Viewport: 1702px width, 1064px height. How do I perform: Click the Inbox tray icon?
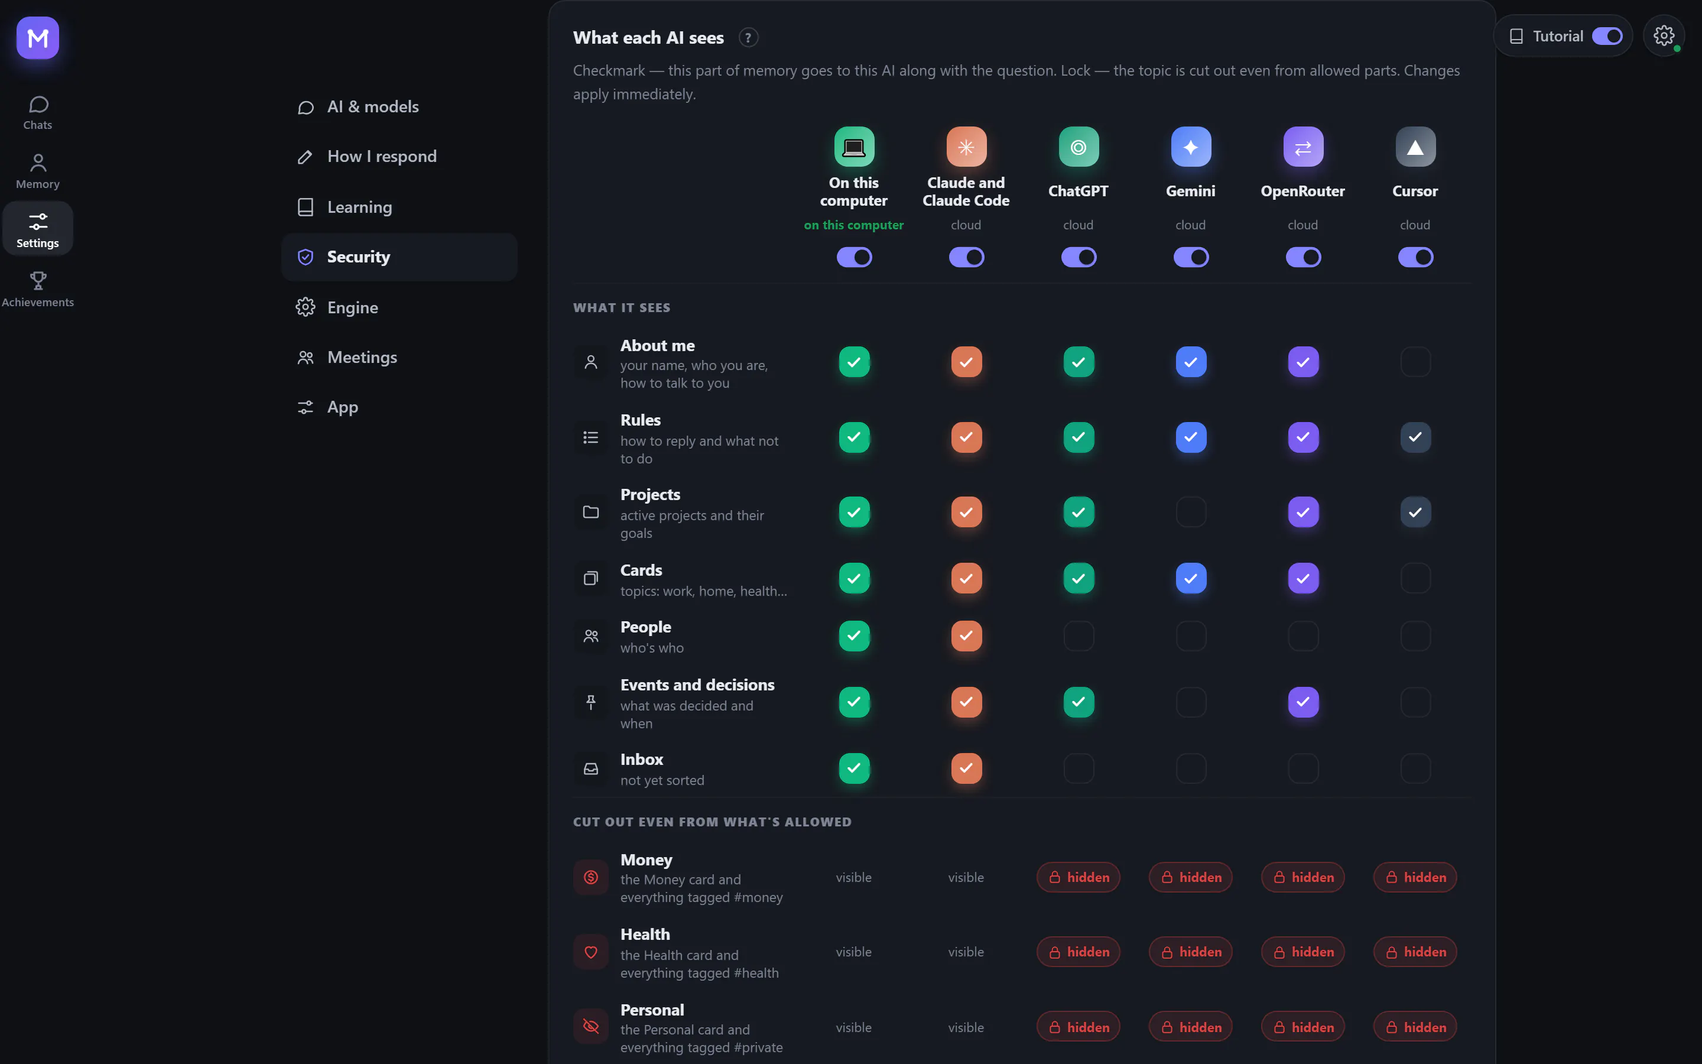coord(591,768)
